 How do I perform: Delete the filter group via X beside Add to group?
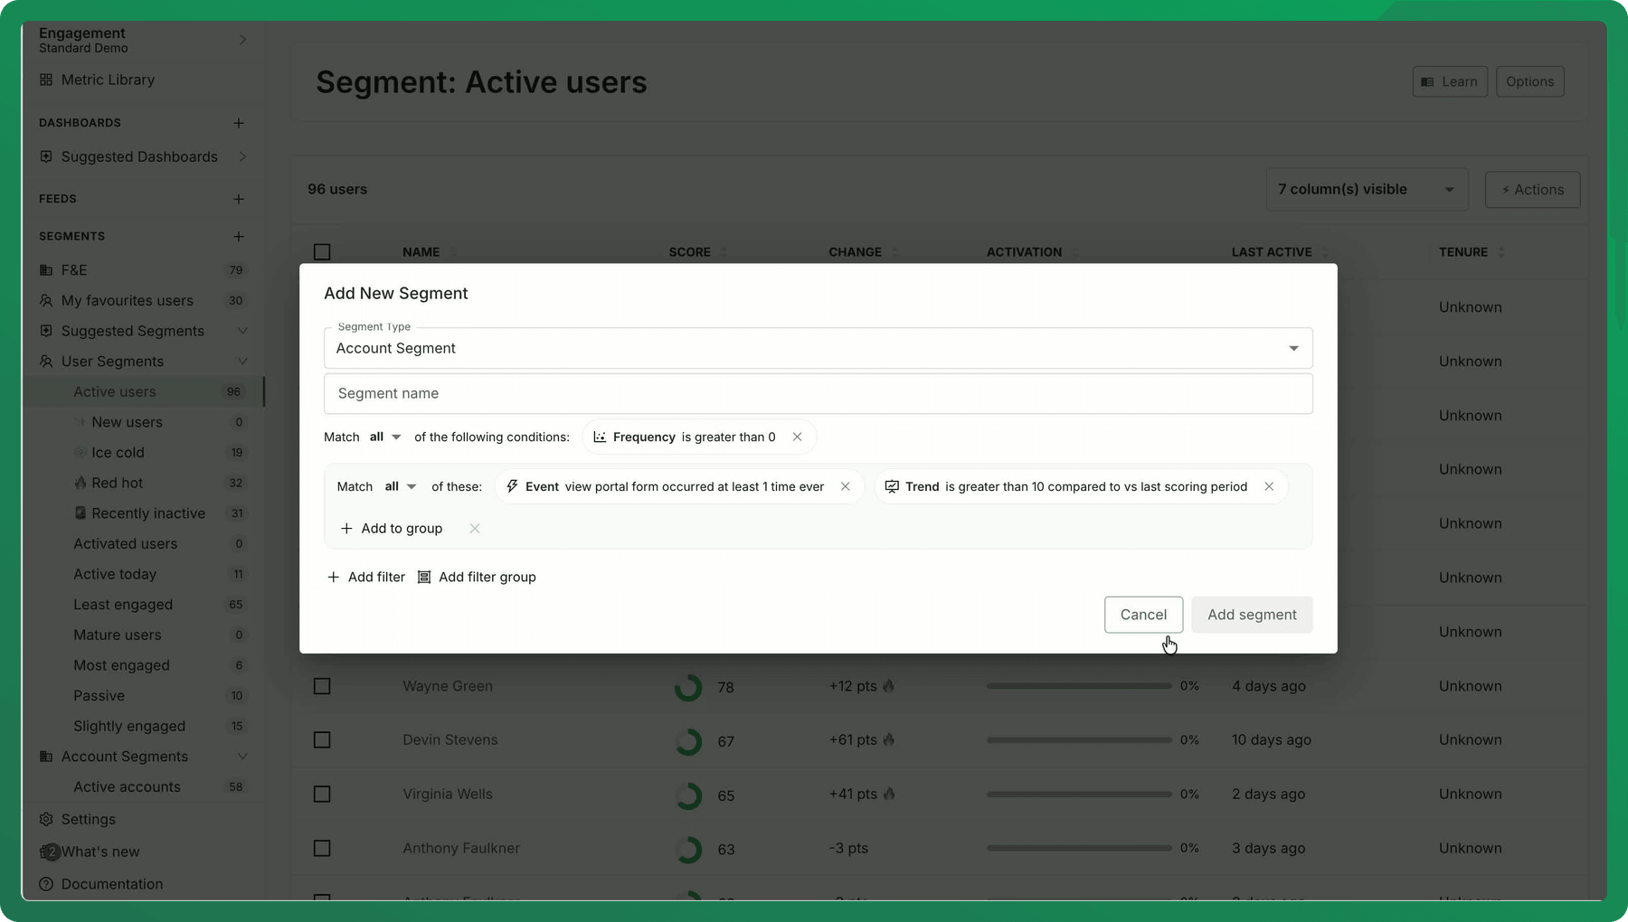(475, 529)
